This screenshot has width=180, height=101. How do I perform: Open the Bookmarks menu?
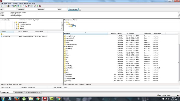[x=27, y=4]
